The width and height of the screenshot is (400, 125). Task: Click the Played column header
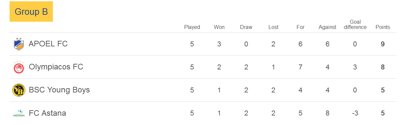click(x=192, y=27)
